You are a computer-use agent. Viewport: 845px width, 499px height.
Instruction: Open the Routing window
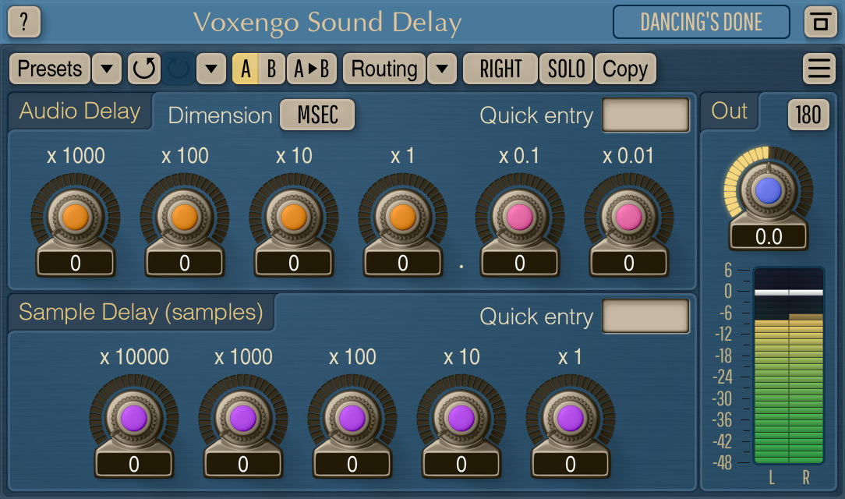click(x=384, y=69)
